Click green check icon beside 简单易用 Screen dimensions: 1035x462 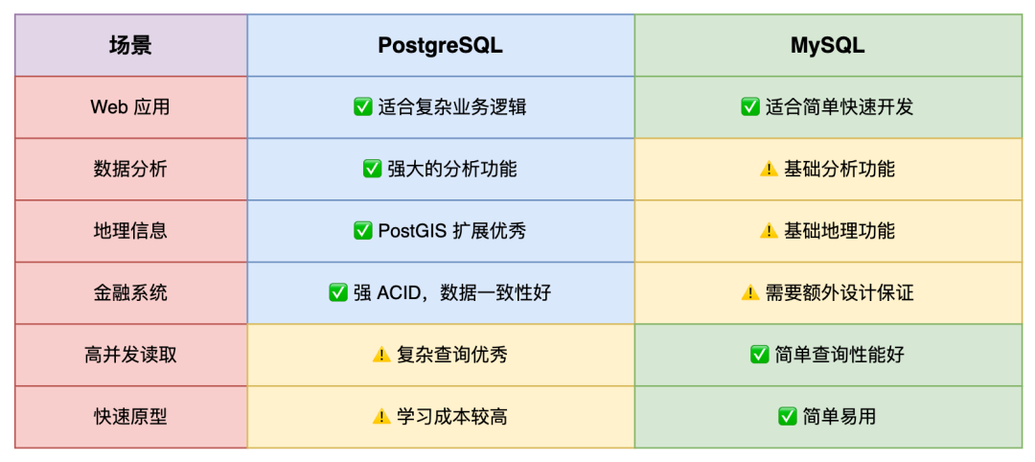tap(788, 416)
